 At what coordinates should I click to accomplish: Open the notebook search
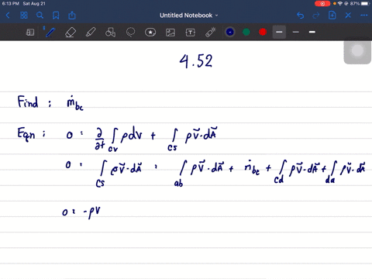[x=40, y=15]
